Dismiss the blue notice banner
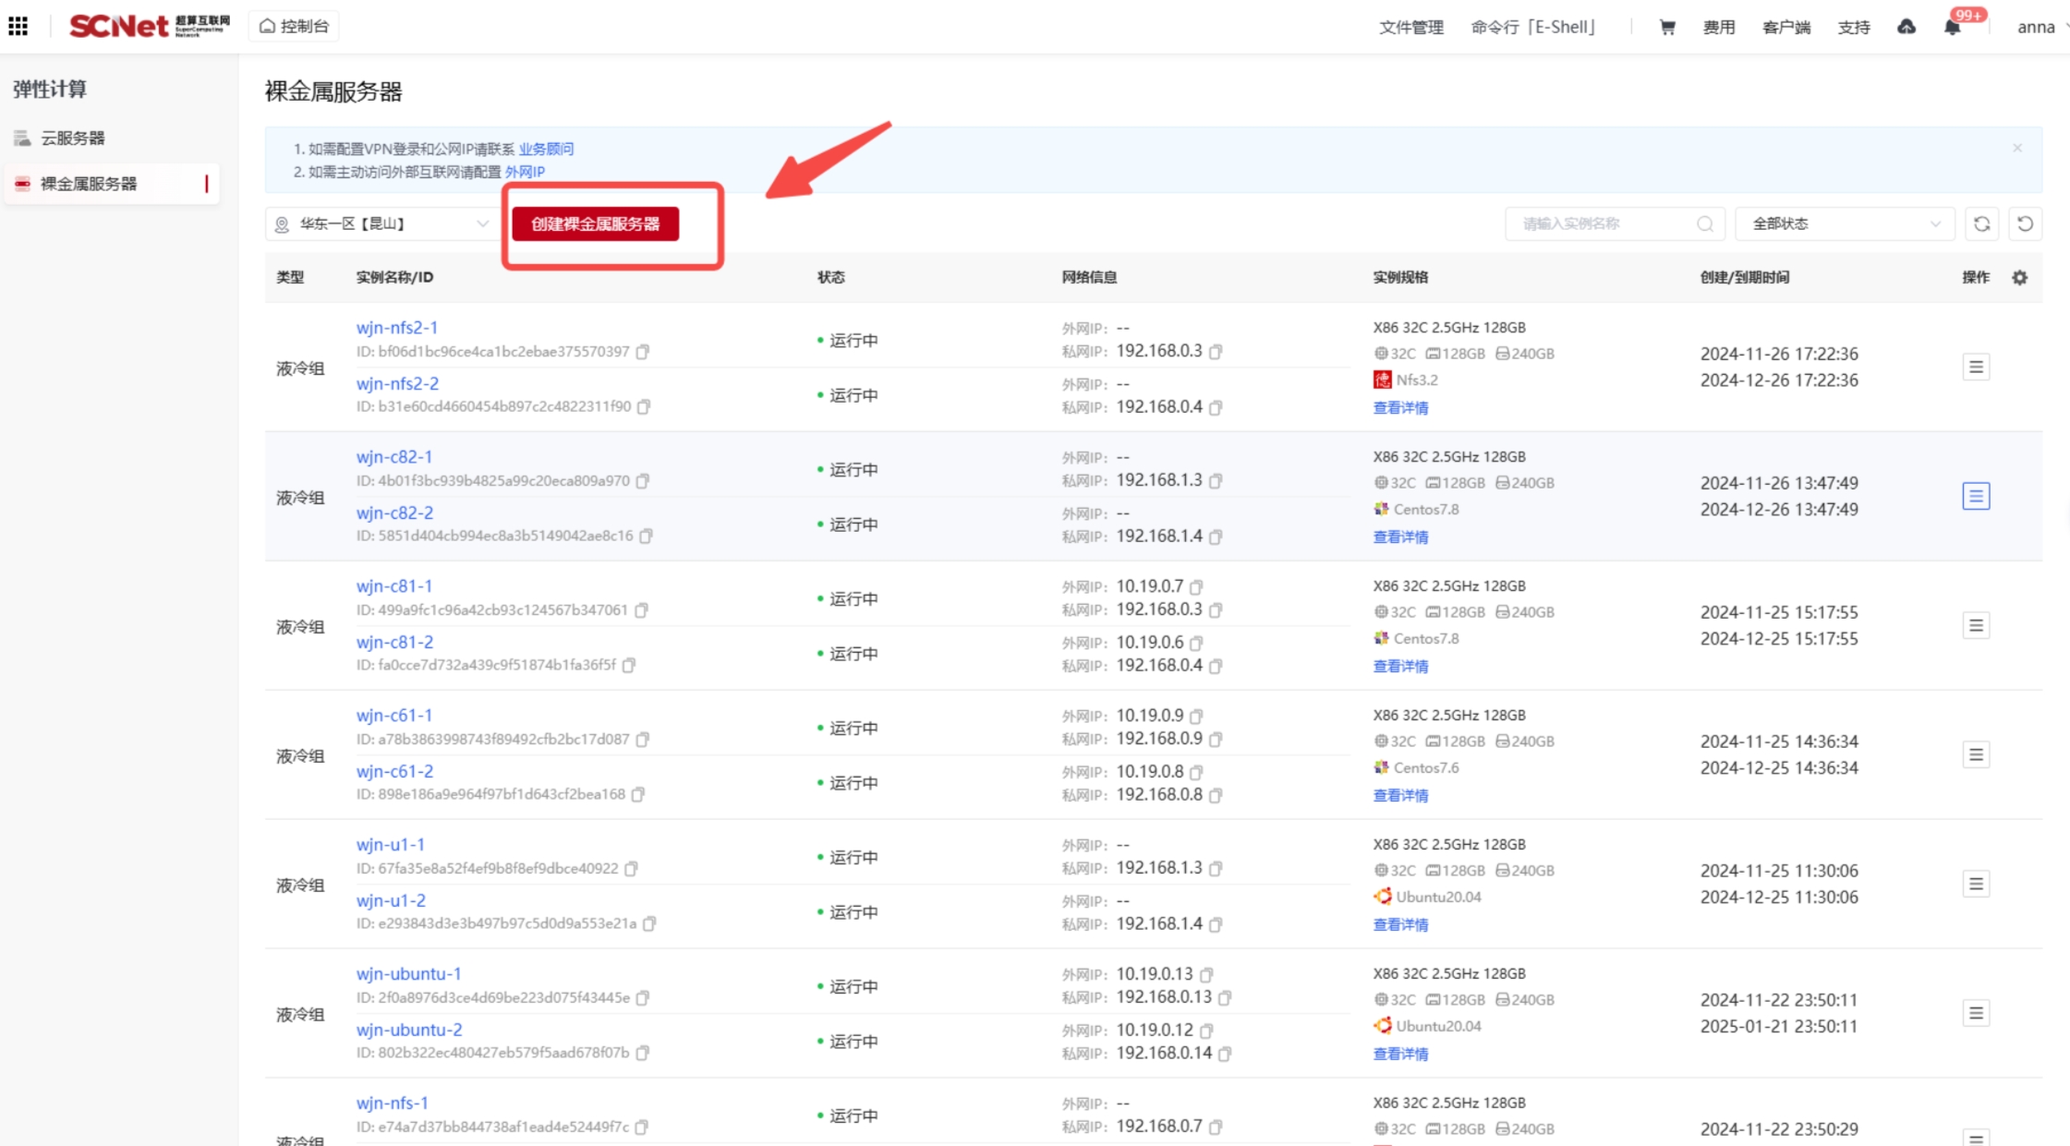The width and height of the screenshot is (2070, 1146). (2017, 148)
